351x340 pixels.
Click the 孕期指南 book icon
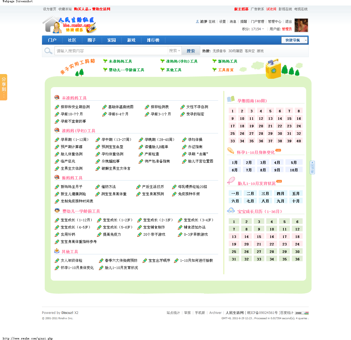(231, 99)
